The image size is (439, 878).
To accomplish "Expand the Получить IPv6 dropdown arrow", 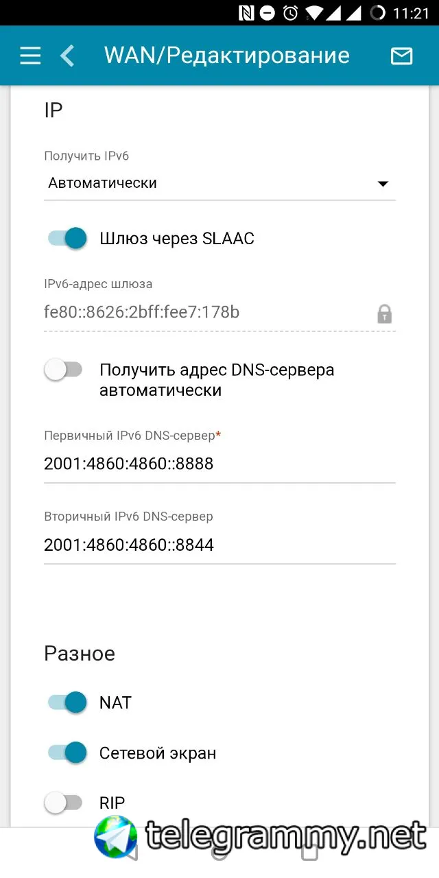I will (383, 184).
